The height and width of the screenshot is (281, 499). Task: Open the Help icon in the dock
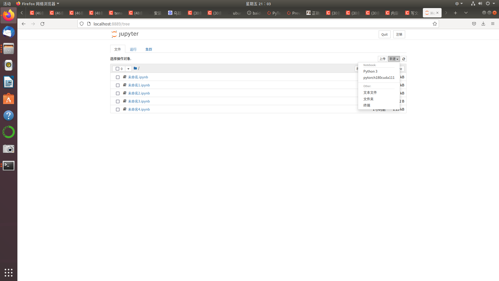click(x=9, y=116)
